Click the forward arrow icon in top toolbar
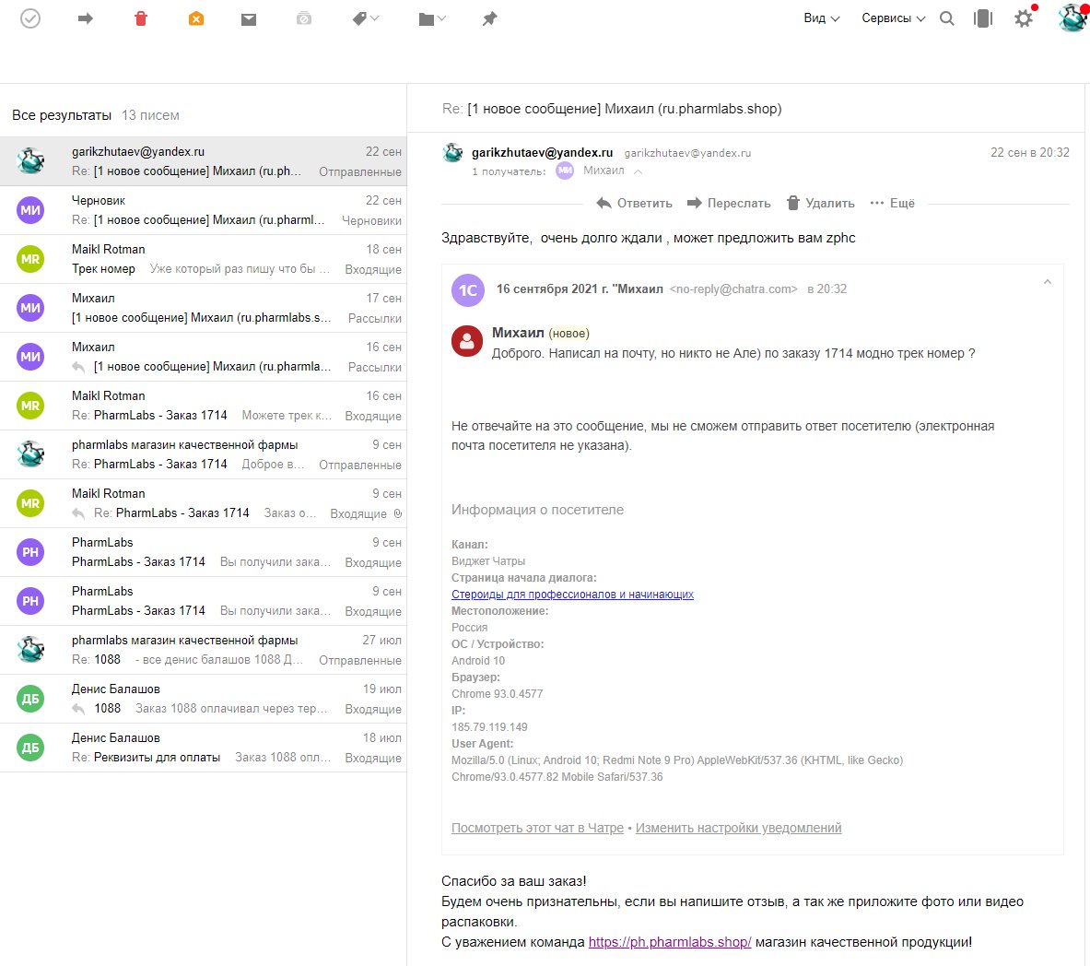Screen dimensions: 1090x966 (x=86, y=18)
